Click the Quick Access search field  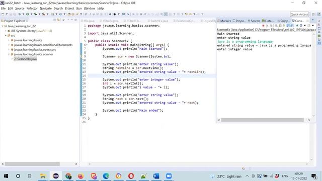(299, 14)
